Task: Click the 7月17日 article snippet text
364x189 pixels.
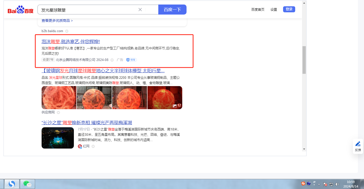Action: click(129, 135)
